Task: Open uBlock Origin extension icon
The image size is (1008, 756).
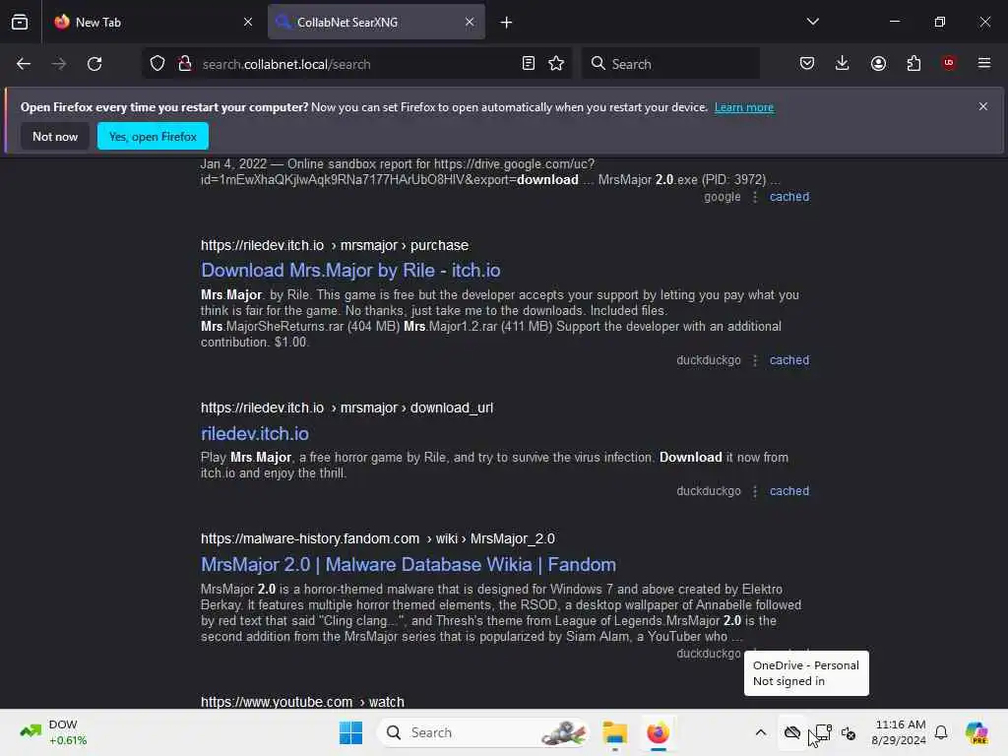Action: (949, 63)
